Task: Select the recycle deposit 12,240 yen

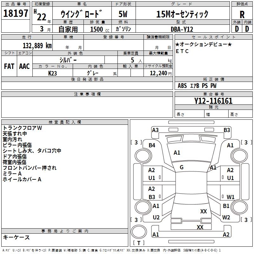Action: pyautogui.click(x=161, y=73)
